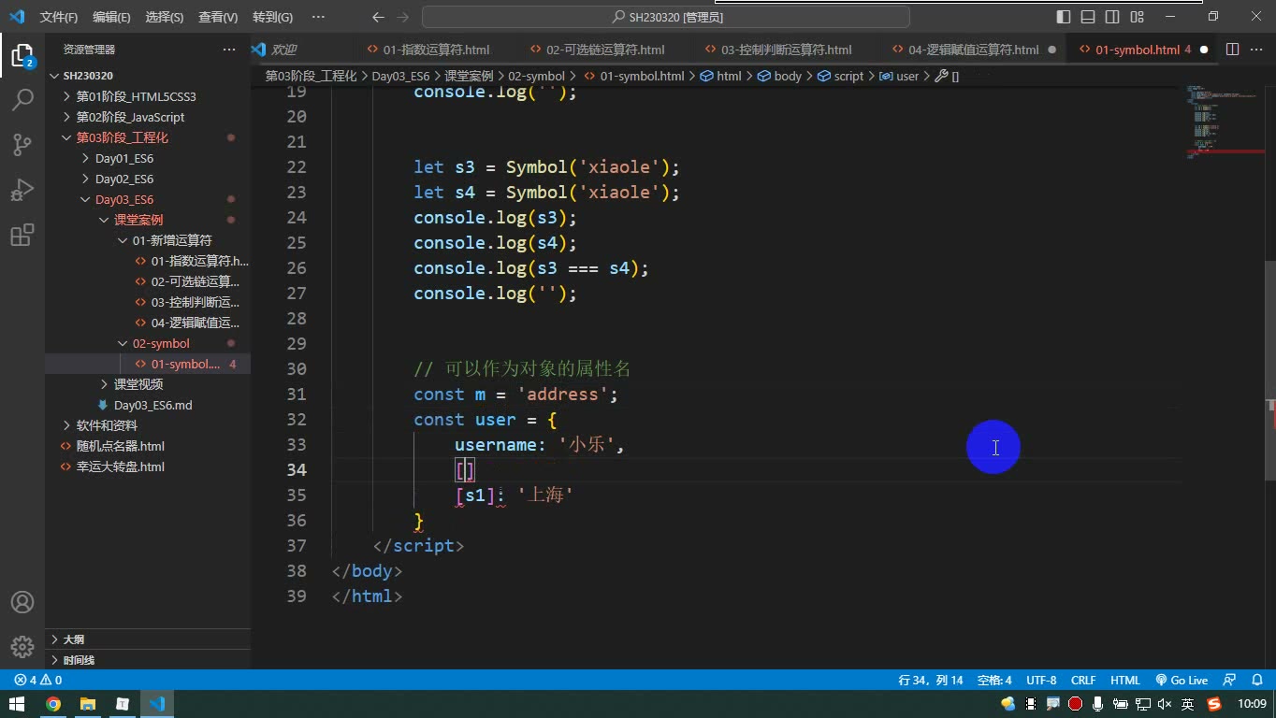Screen dimensions: 1276x718
Task: Change language mode from HTML
Action: click(1125, 681)
